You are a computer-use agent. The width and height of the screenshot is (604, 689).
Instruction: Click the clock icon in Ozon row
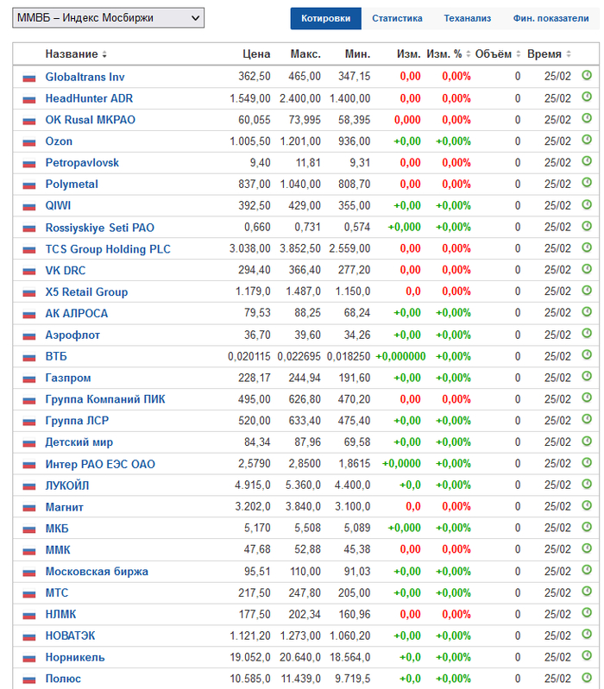(587, 140)
